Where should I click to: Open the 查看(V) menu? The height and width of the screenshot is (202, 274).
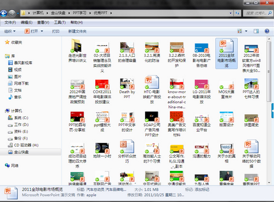click(x=43, y=22)
